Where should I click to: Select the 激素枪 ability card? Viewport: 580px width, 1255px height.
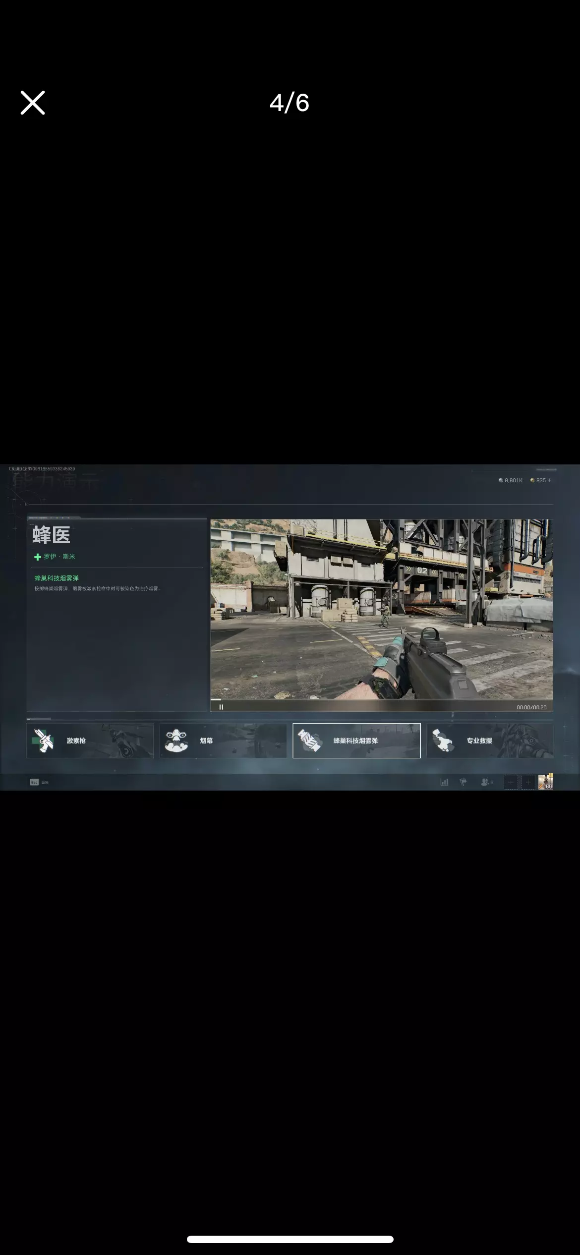click(90, 741)
